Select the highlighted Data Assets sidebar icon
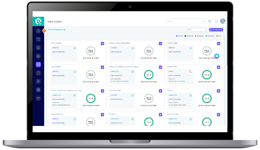Screen dimensions: 260x150 tap(38, 64)
